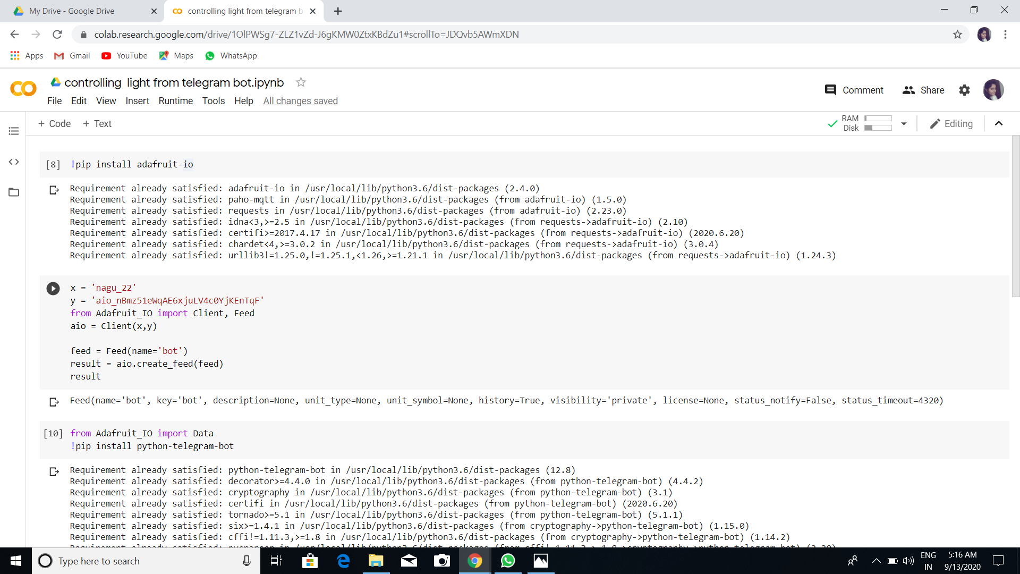This screenshot has width=1020, height=574.
Task: Open Colab notebook settings gear
Action: click(965, 90)
